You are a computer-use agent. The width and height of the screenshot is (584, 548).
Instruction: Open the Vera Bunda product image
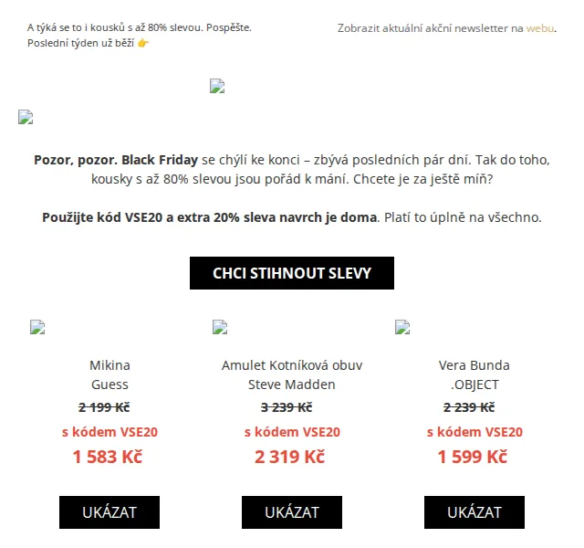pos(402,327)
